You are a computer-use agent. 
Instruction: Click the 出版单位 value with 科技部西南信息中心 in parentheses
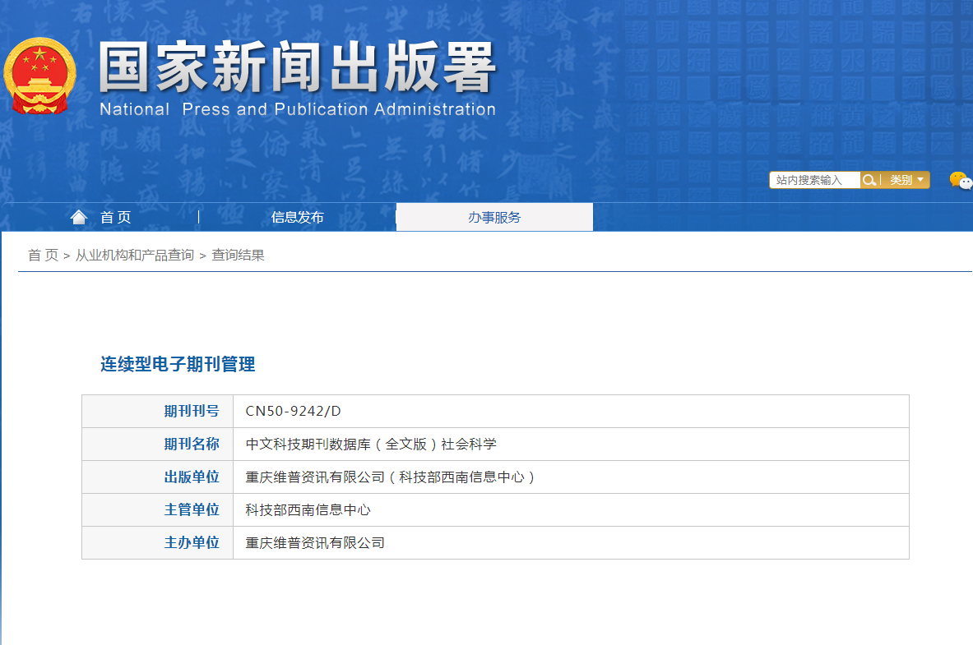[391, 477]
